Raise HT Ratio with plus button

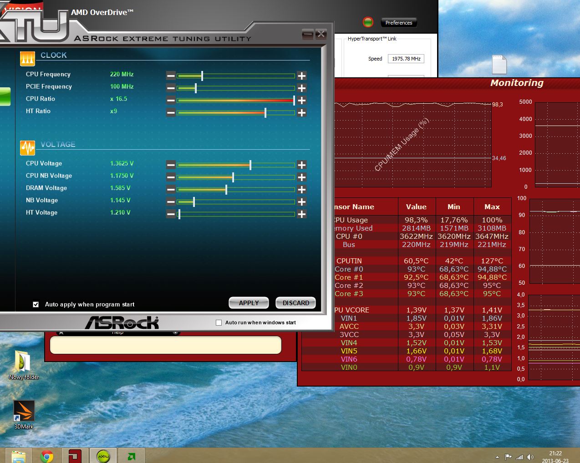(301, 112)
